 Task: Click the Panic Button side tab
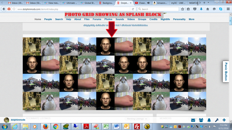tap(226, 71)
